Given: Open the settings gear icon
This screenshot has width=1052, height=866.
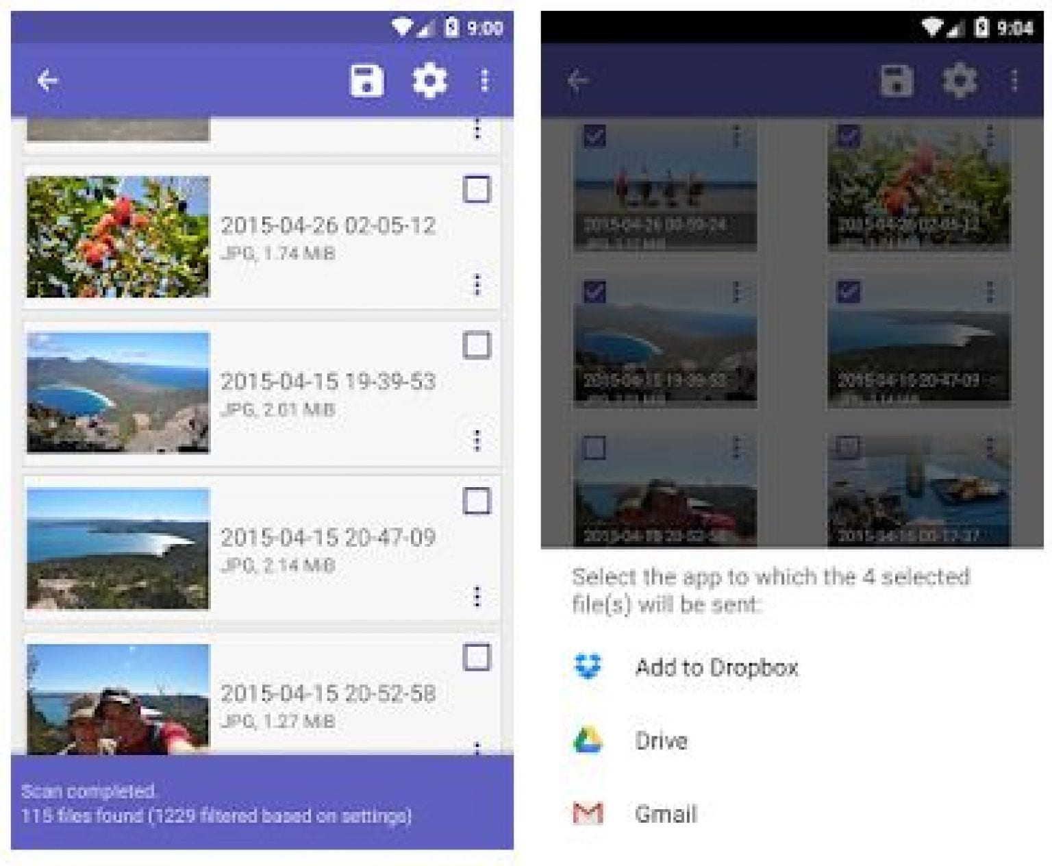Looking at the screenshot, I should point(430,80).
